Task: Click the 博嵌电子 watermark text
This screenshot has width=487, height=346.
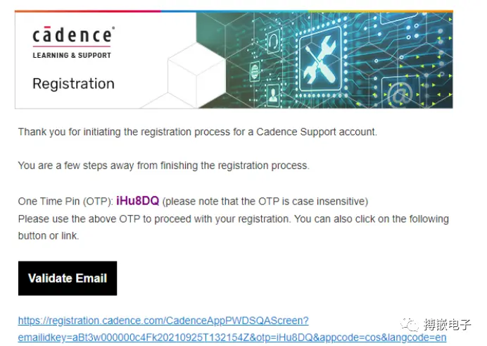Action: click(448, 325)
